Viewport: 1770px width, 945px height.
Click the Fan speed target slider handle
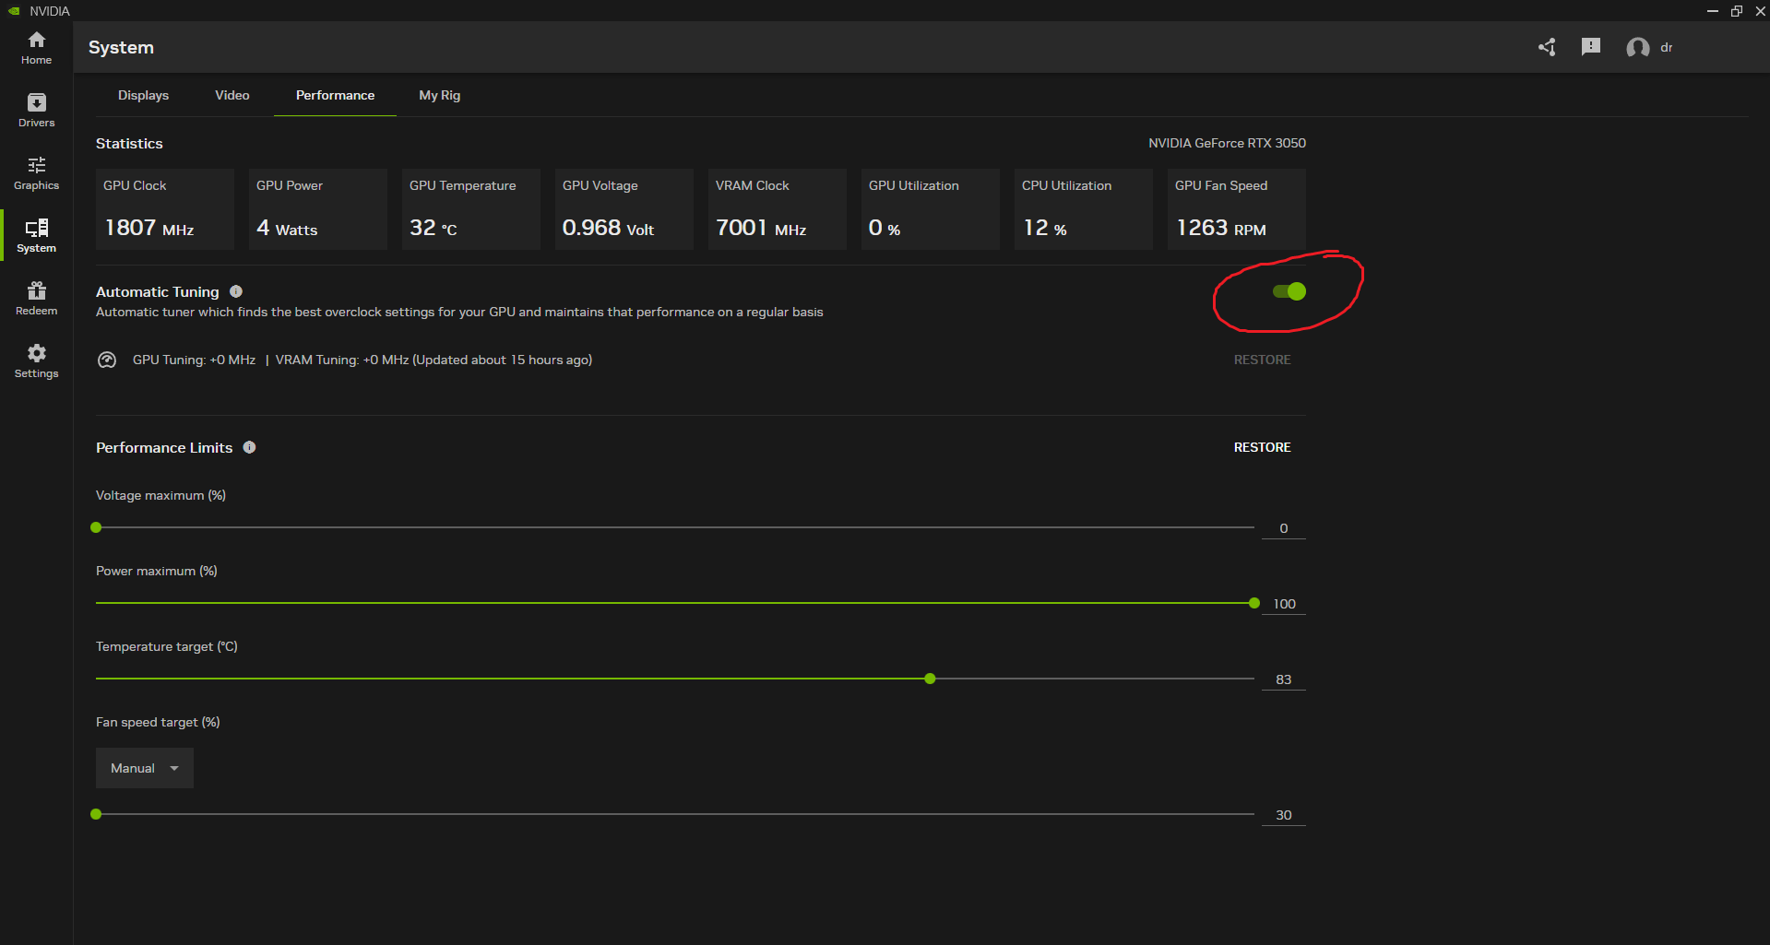coord(96,814)
